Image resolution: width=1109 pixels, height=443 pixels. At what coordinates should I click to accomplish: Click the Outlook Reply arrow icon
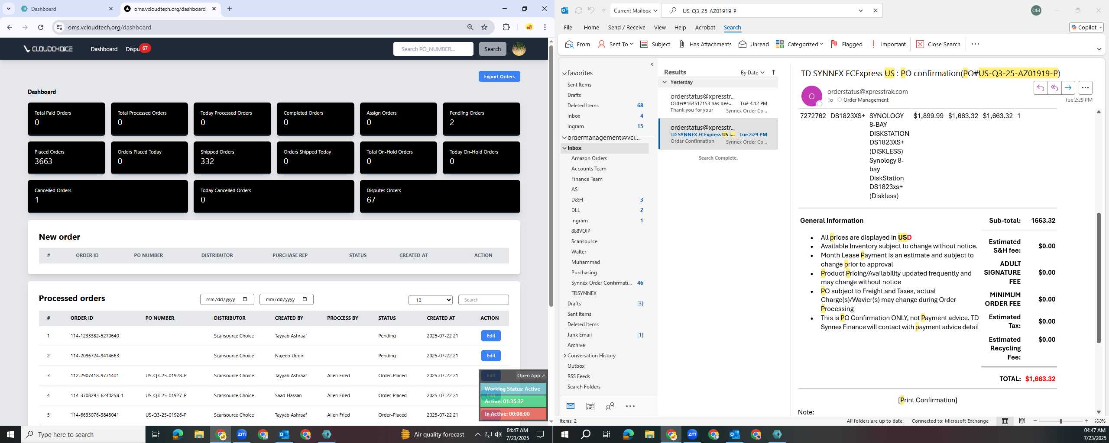(1040, 88)
